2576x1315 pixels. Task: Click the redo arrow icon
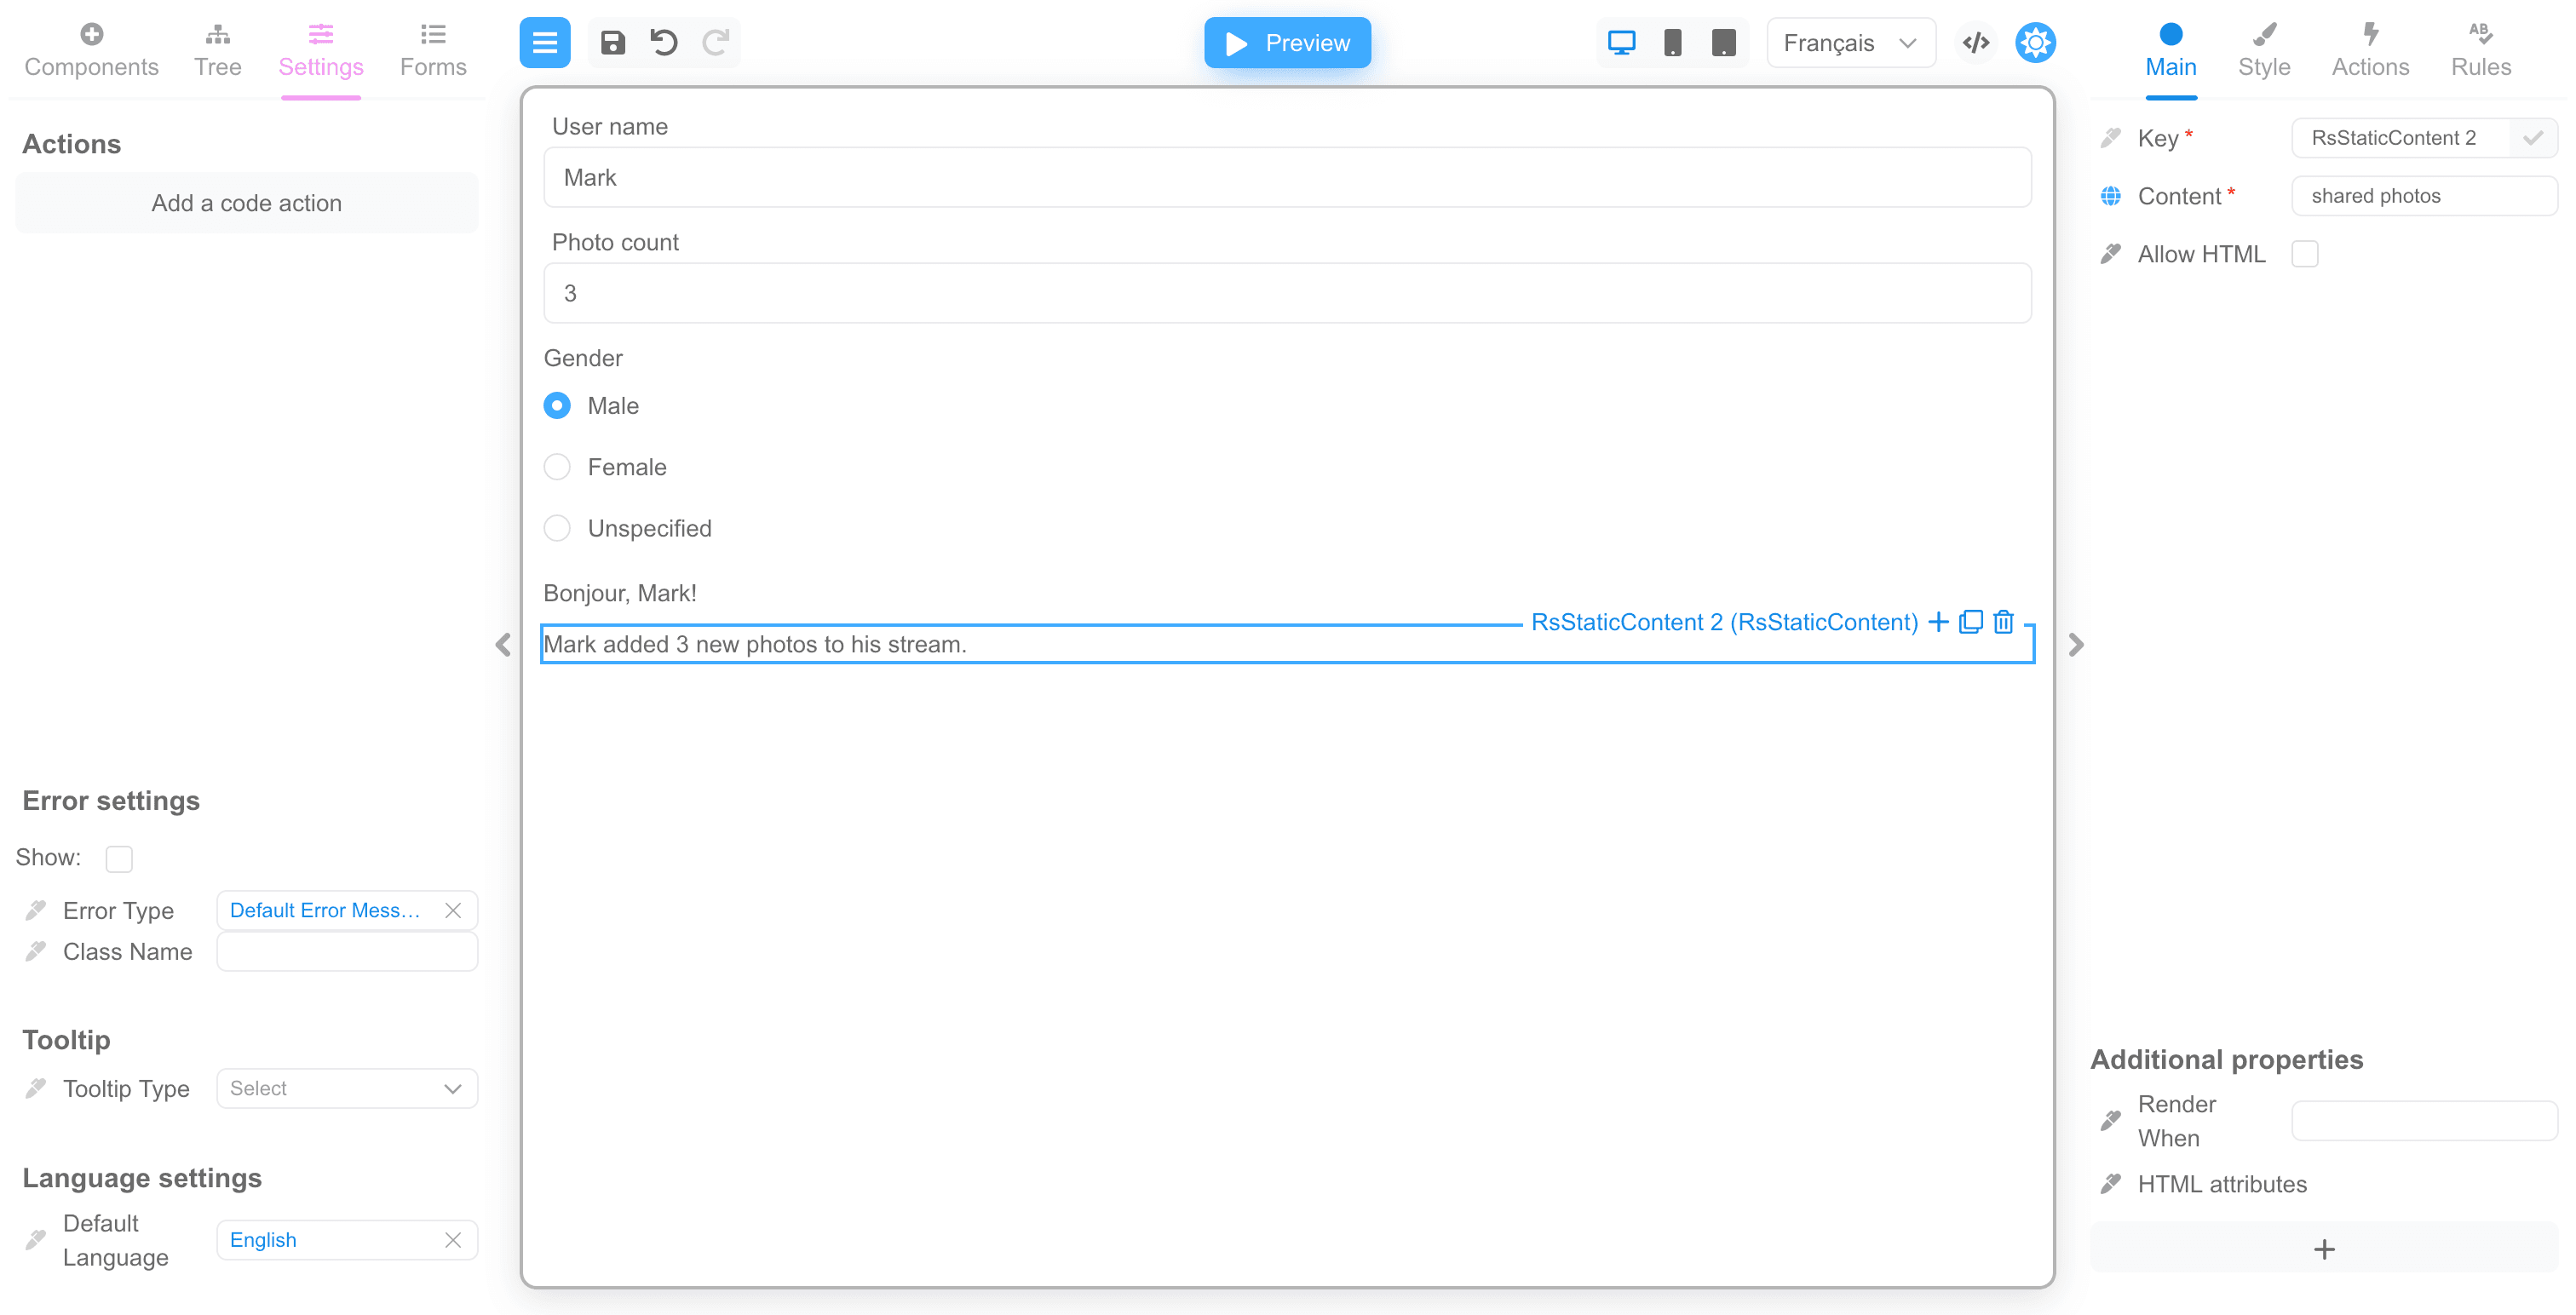click(x=716, y=43)
